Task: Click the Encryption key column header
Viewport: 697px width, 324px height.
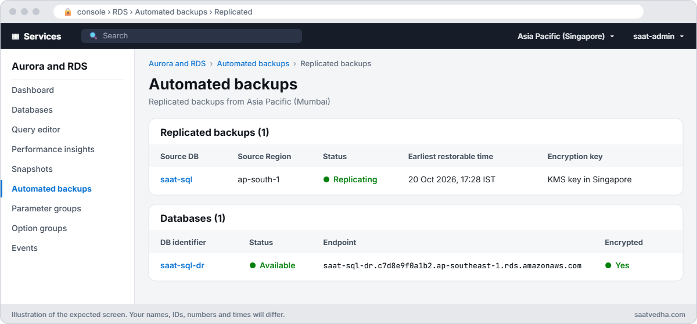Action: coord(575,156)
